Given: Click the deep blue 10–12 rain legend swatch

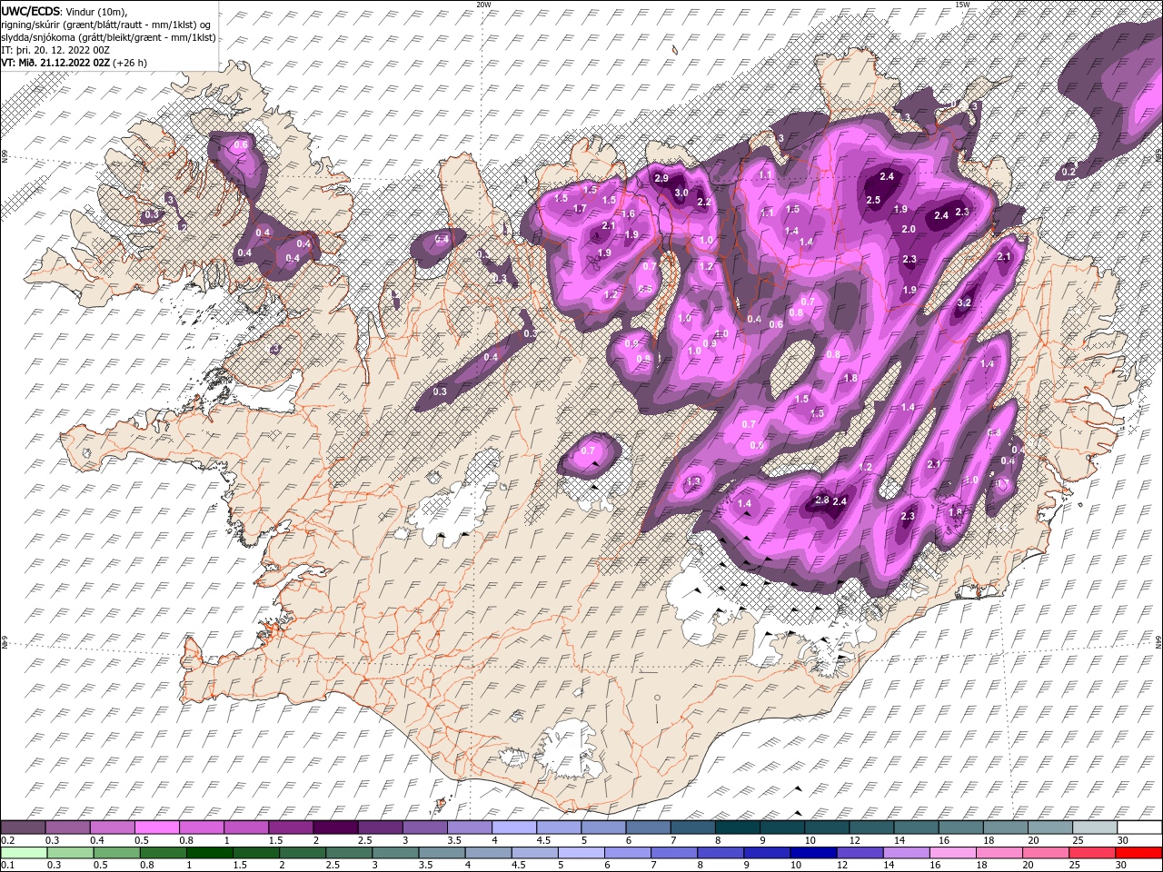Looking at the screenshot, I should coord(814,853).
